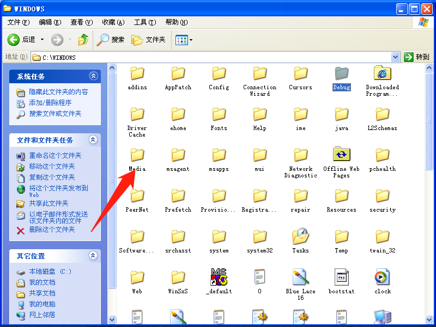Click 隐藏此文件夹的内容 link
This screenshot has height=327, width=436.
click(x=58, y=92)
